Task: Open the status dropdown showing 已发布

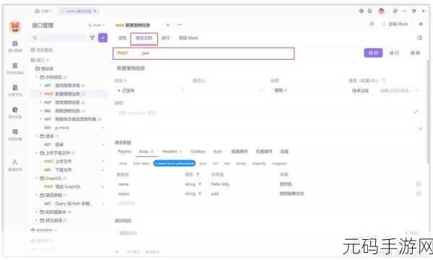Action: (x=151, y=91)
